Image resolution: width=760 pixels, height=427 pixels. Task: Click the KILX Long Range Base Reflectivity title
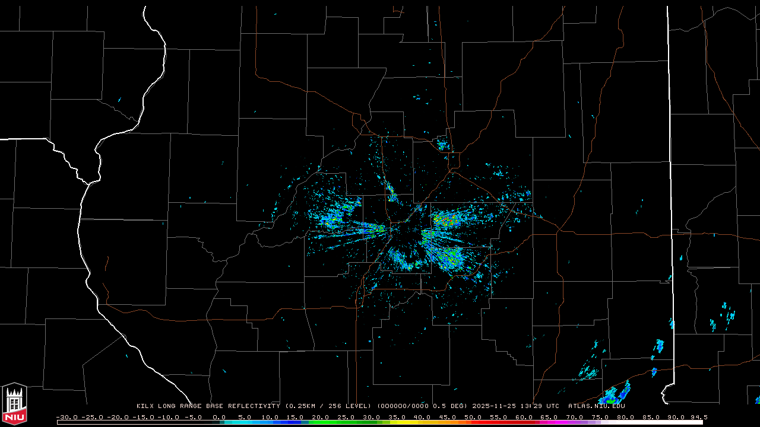[208, 406]
